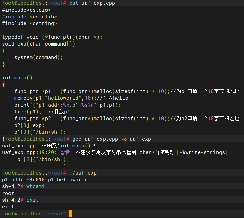
Task: Click the 'free(p1);' statement
Action: point(28,112)
